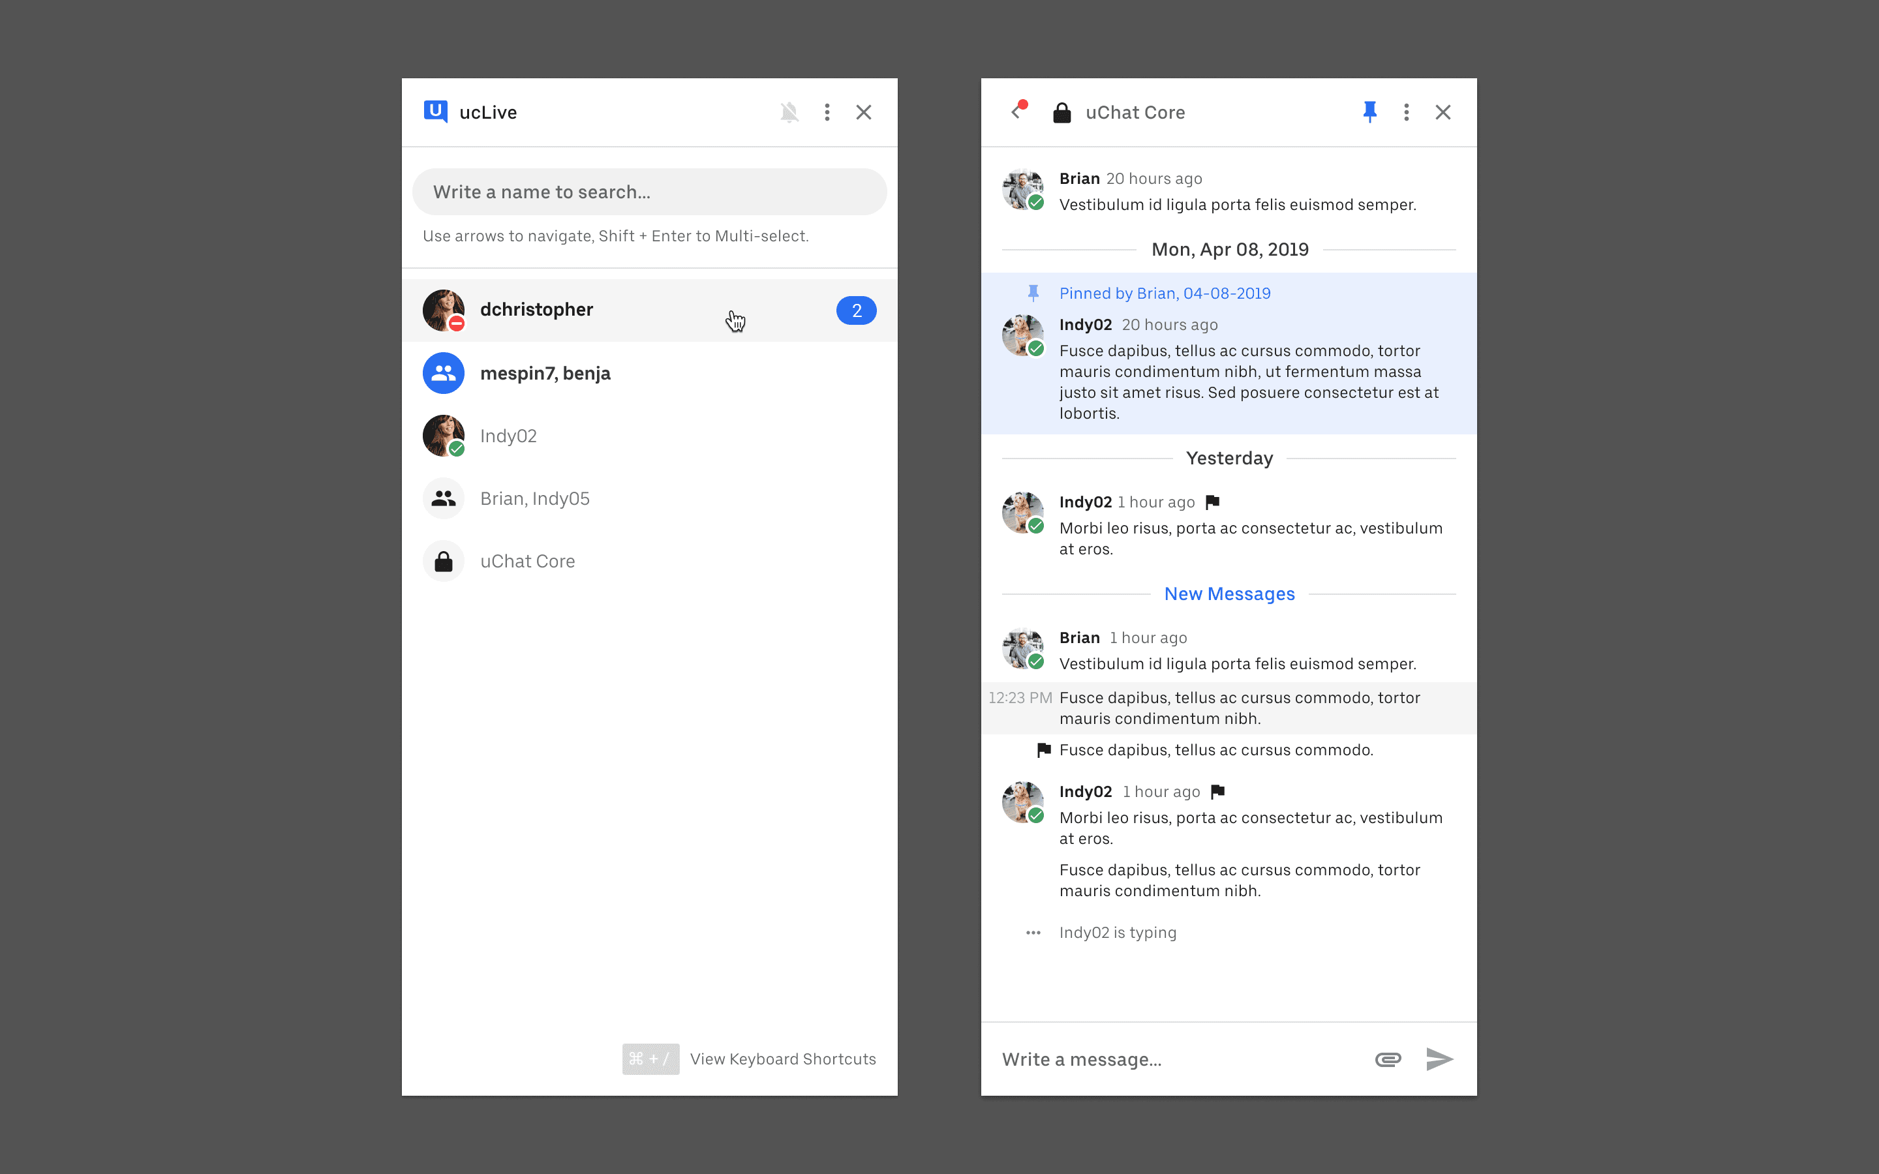Close the uChat Core chat window

click(x=1443, y=113)
